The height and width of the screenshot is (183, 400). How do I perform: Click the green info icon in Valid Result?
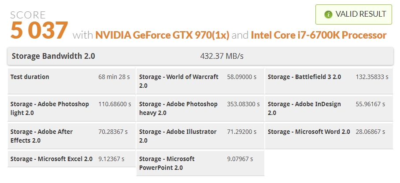click(328, 14)
